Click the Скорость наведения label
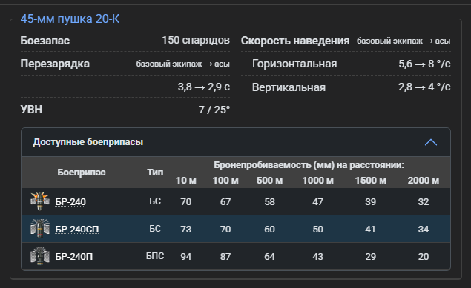 pyautogui.click(x=295, y=41)
